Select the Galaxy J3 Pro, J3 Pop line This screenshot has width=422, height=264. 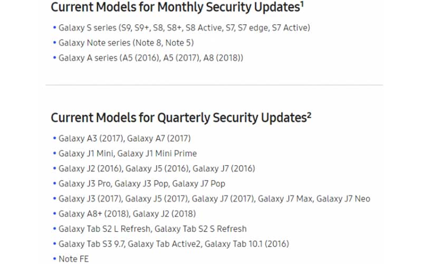pyautogui.click(x=142, y=184)
